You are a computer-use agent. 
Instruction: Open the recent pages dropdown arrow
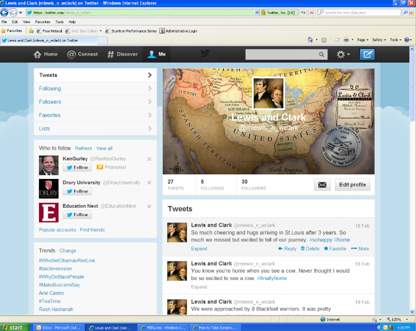coord(20,13)
